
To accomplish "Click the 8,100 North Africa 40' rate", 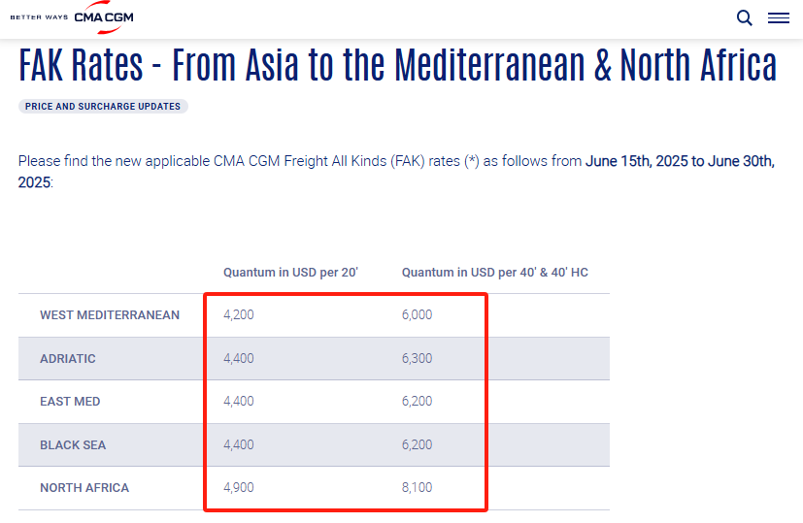I will (x=417, y=487).
